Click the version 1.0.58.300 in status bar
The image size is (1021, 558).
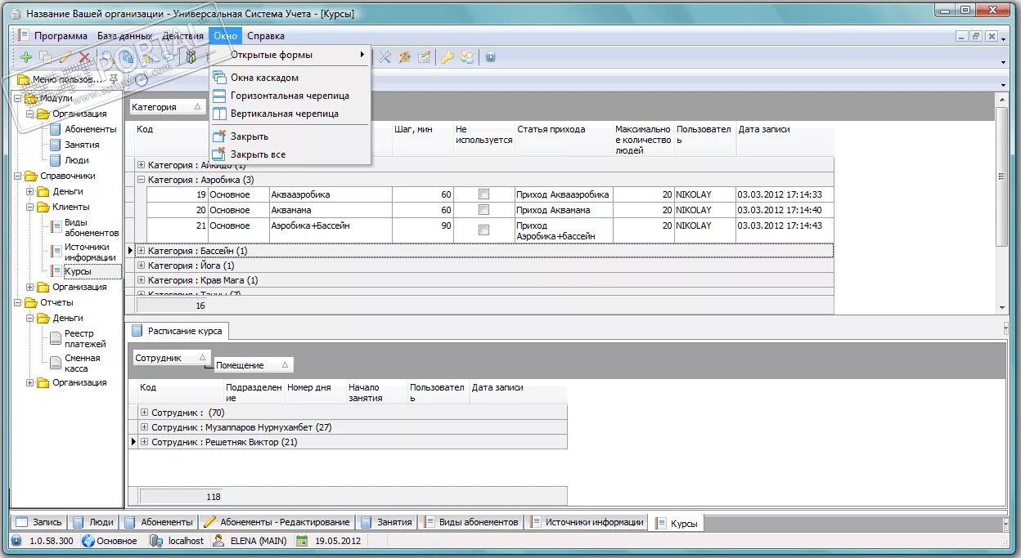coord(52,541)
